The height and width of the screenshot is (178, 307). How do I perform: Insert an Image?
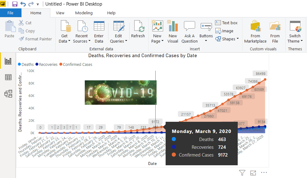(224, 31)
